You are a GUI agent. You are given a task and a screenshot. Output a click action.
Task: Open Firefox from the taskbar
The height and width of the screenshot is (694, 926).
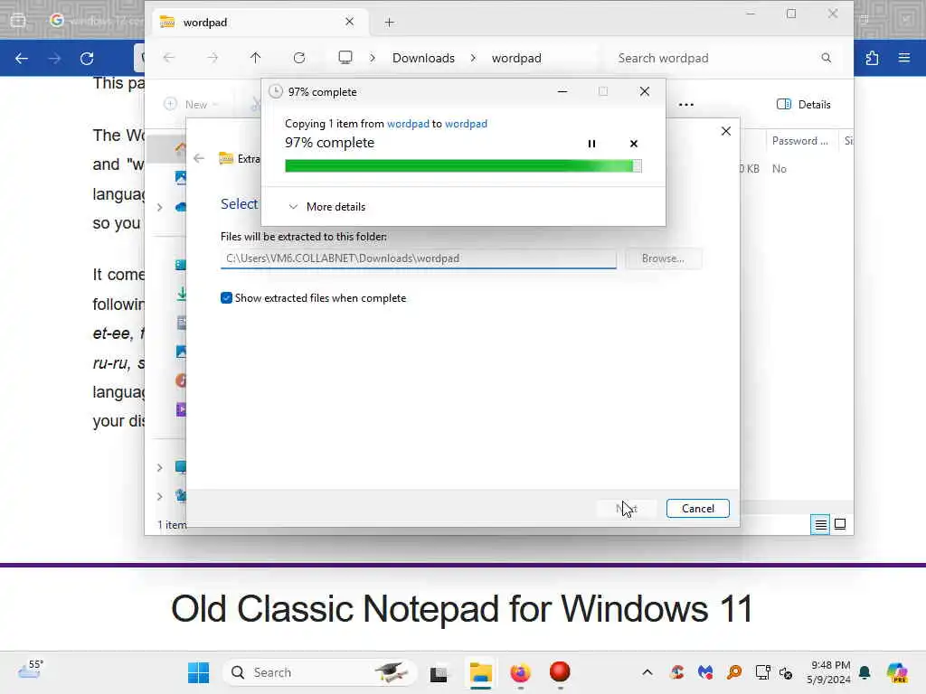pos(520,672)
